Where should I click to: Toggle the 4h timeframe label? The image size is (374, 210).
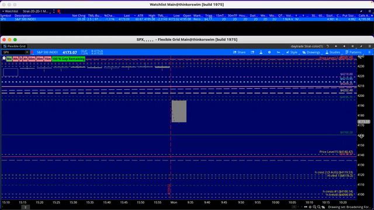(x=25, y=59)
